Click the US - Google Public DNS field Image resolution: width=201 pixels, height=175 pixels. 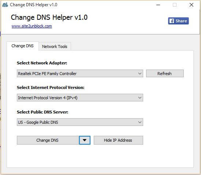(x=80, y=122)
